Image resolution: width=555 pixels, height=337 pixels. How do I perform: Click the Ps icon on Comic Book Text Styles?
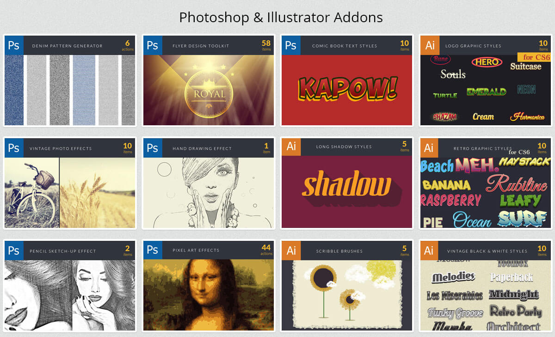pos(291,45)
